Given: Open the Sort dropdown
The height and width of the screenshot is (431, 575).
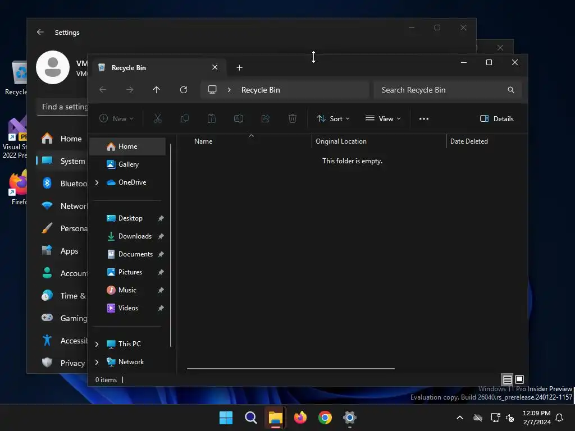Looking at the screenshot, I should click(x=333, y=119).
